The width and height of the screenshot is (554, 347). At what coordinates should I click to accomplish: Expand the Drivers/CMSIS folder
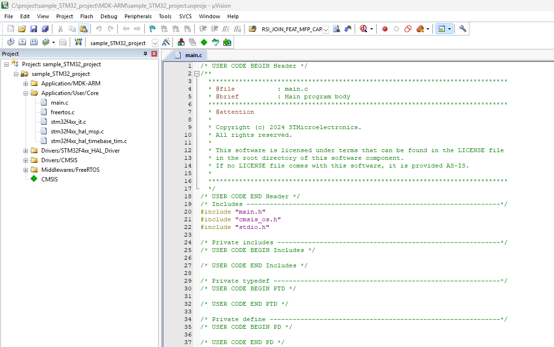(x=25, y=160)
